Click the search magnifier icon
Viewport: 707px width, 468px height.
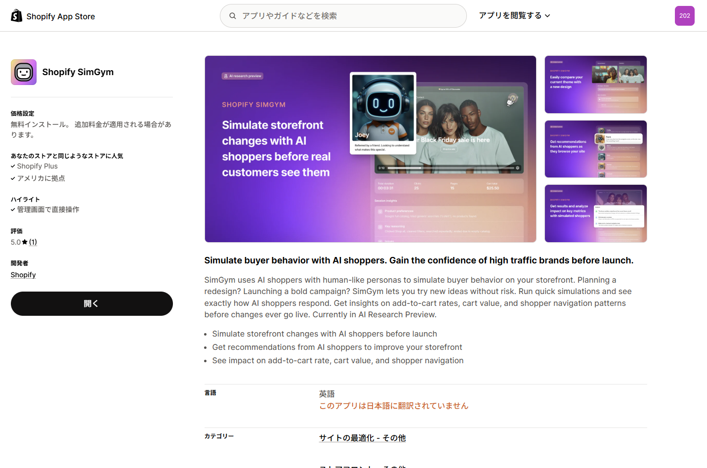point(233,16)
